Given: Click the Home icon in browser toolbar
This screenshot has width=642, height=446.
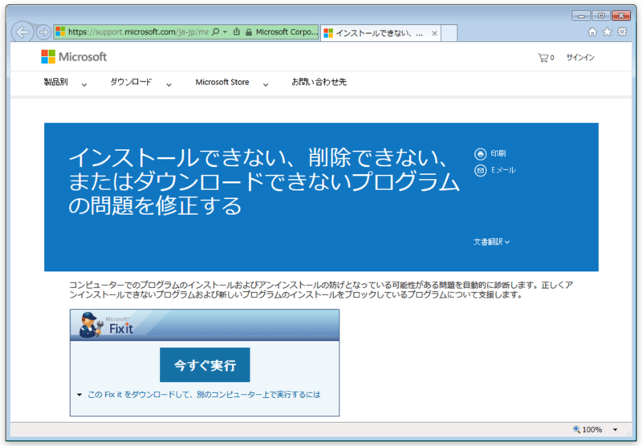Looking at the screenshot, I should pos(592,32).
